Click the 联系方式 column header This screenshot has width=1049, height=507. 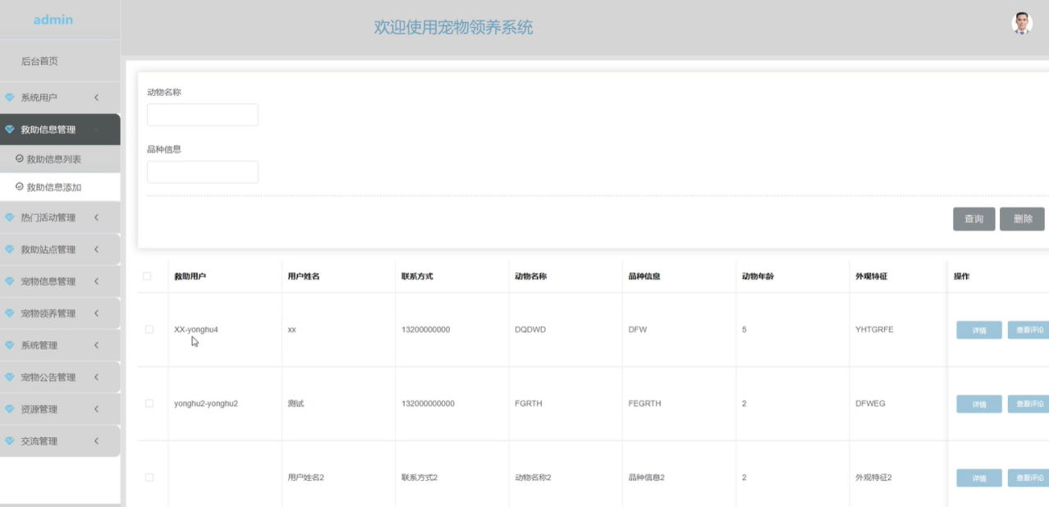(x=417, y=276)
